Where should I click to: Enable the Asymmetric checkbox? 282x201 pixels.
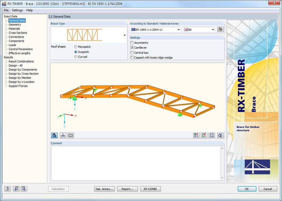coord(132,43)
